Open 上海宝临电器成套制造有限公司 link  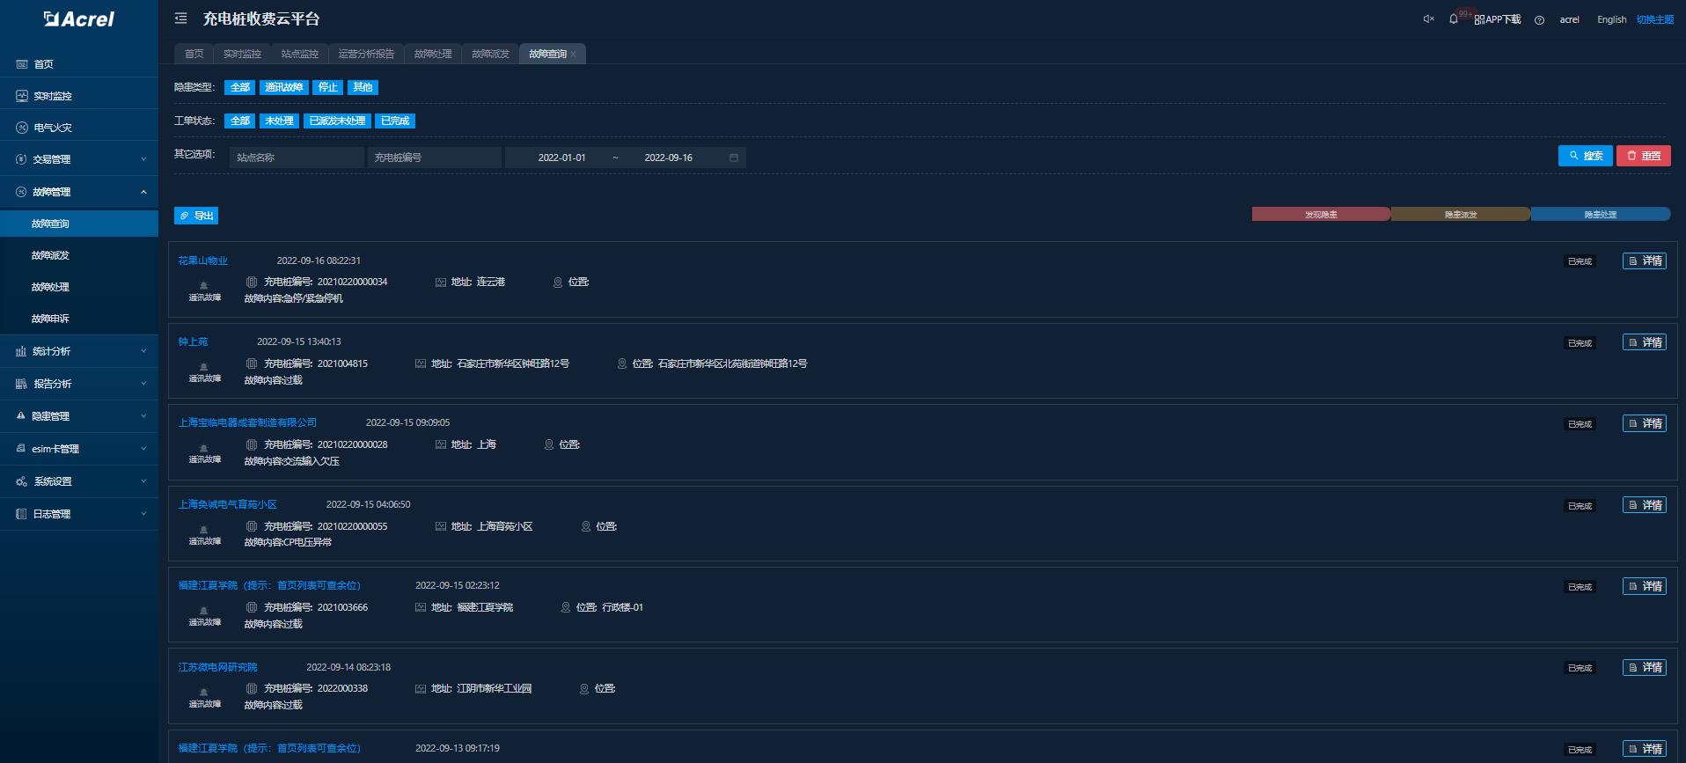pyautogui.click(x=247, y=422)
